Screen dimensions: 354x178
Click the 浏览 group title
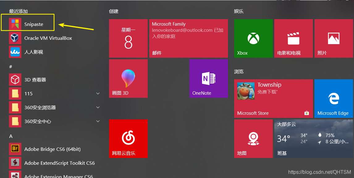pos(239,72)
